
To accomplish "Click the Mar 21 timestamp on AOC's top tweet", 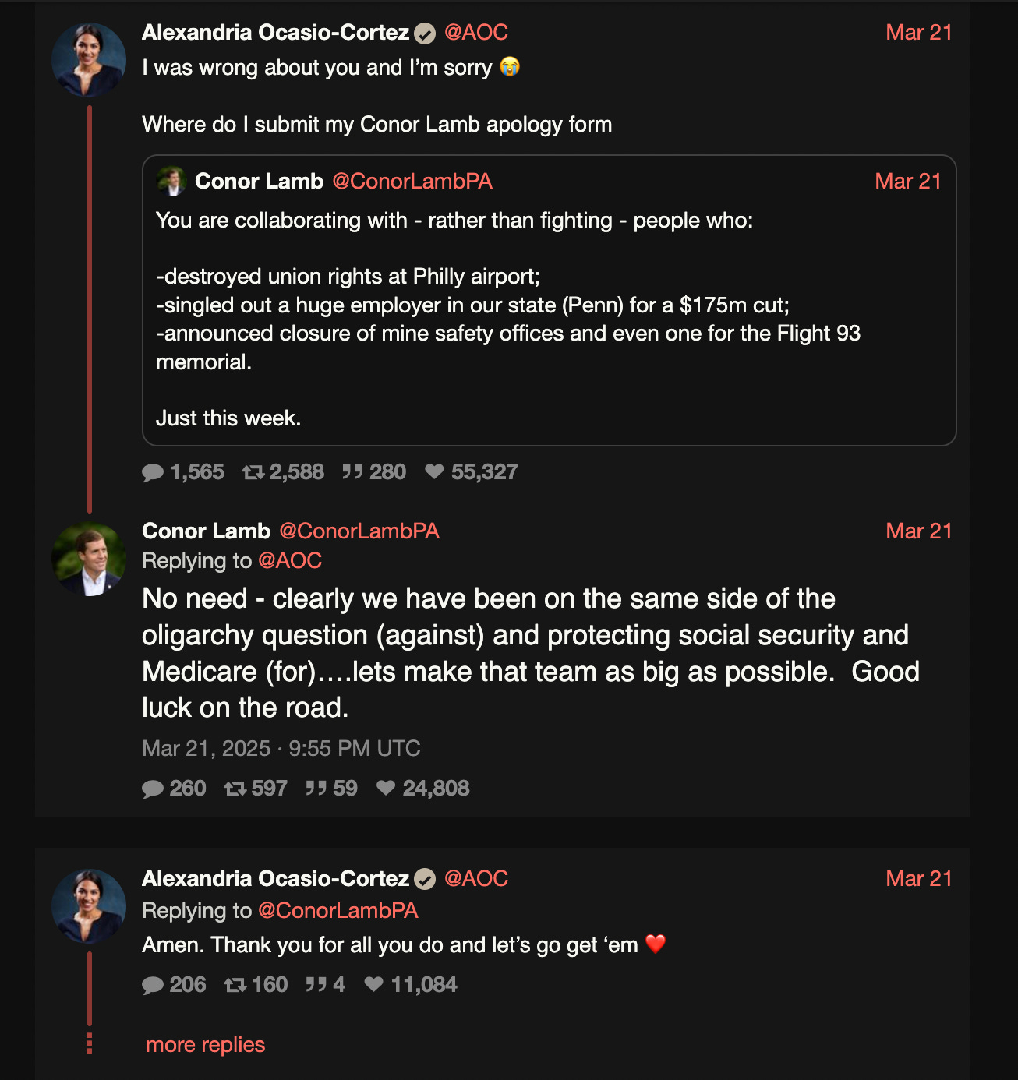I will tap(918, 32).
